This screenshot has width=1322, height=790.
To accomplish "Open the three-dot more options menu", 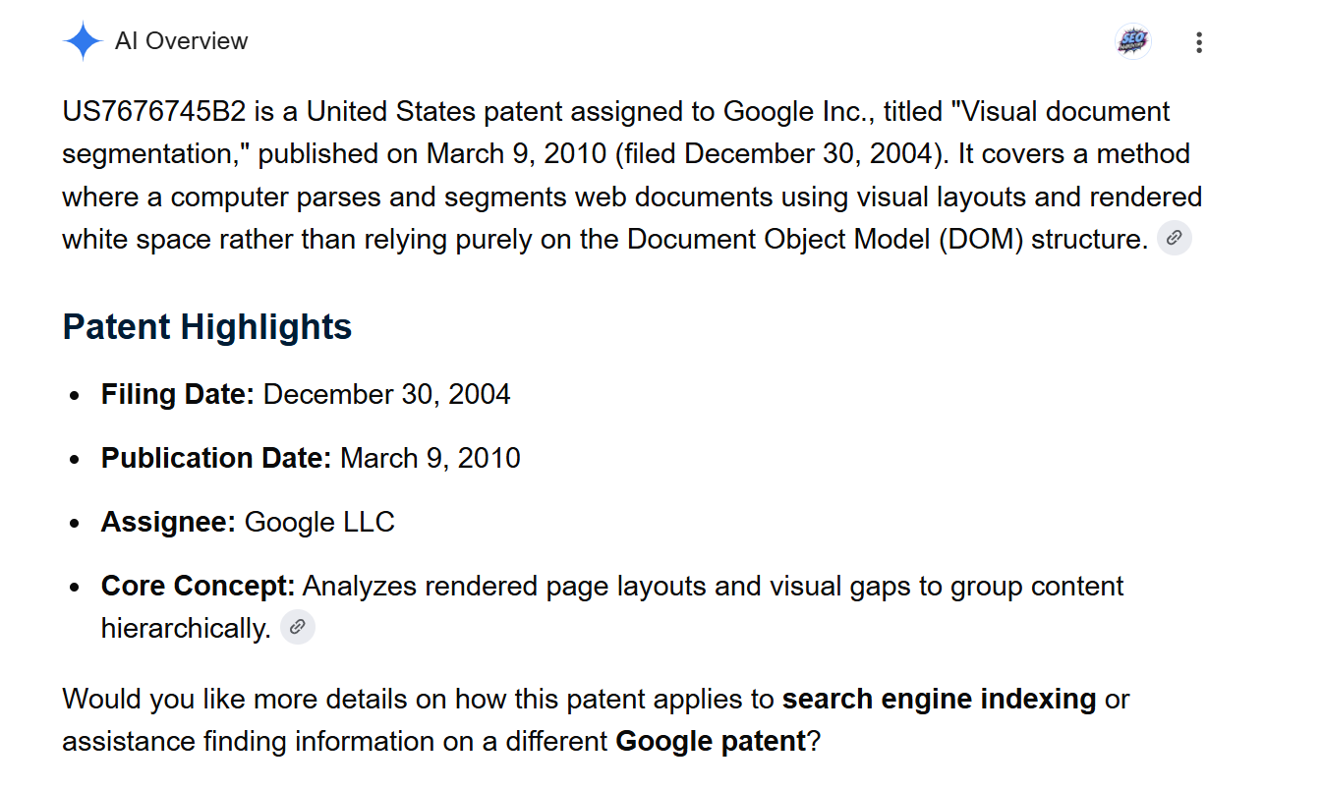I will [1198, 42].
